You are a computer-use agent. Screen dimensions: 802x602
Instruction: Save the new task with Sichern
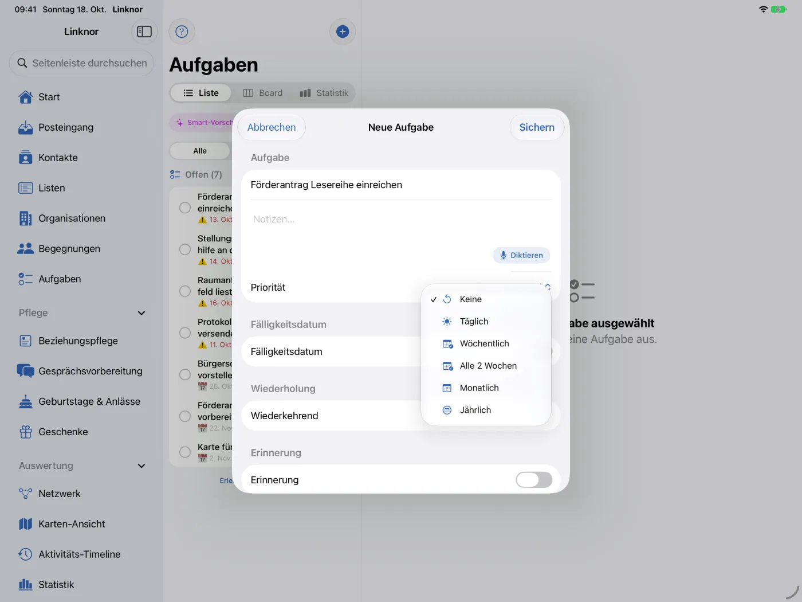pos(537,127)
